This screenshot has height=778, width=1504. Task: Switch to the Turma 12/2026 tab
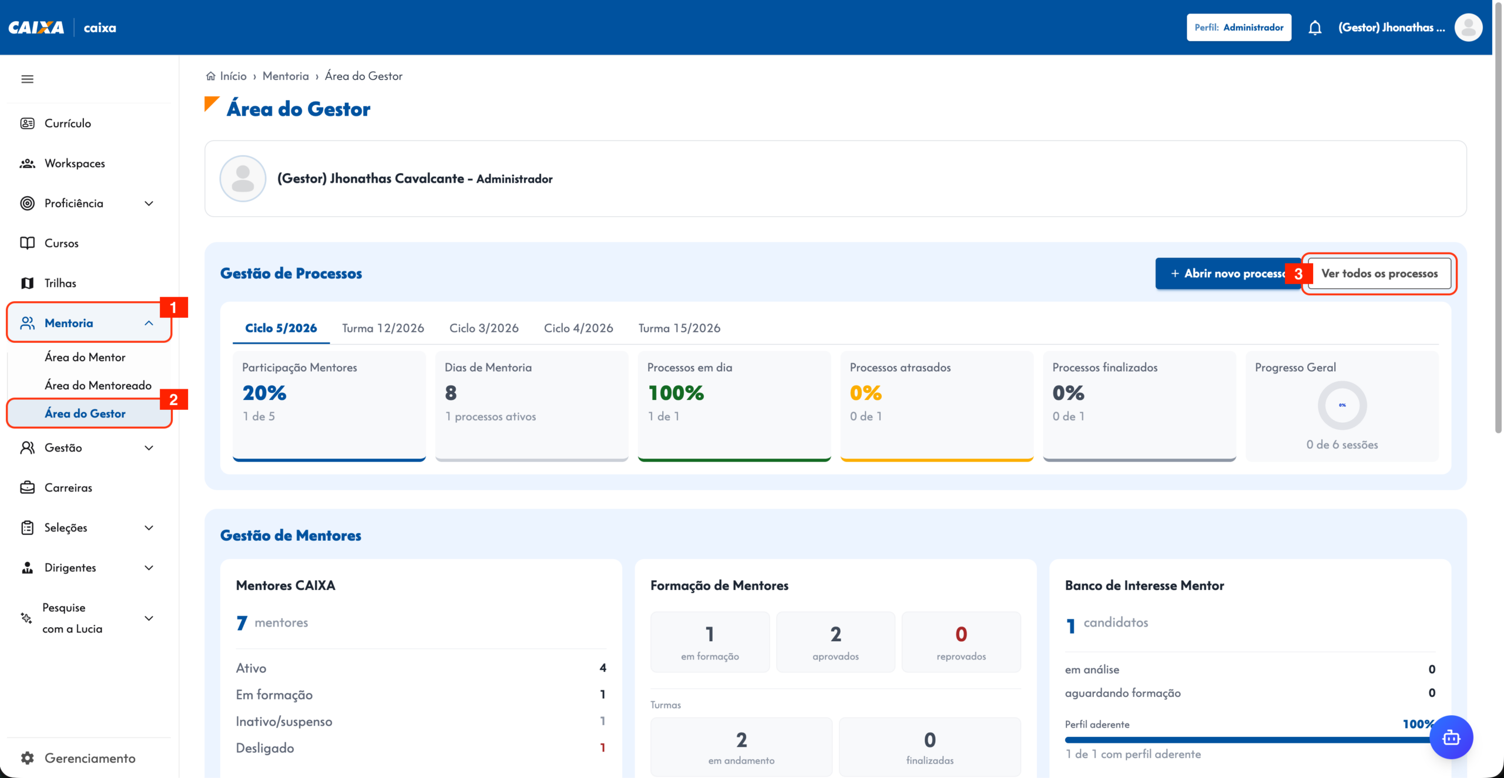(383, 328)
